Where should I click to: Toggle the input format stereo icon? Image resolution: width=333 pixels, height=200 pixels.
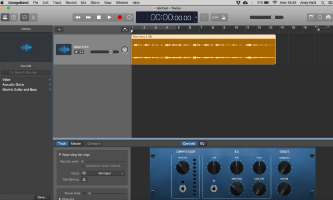point(84,173)
